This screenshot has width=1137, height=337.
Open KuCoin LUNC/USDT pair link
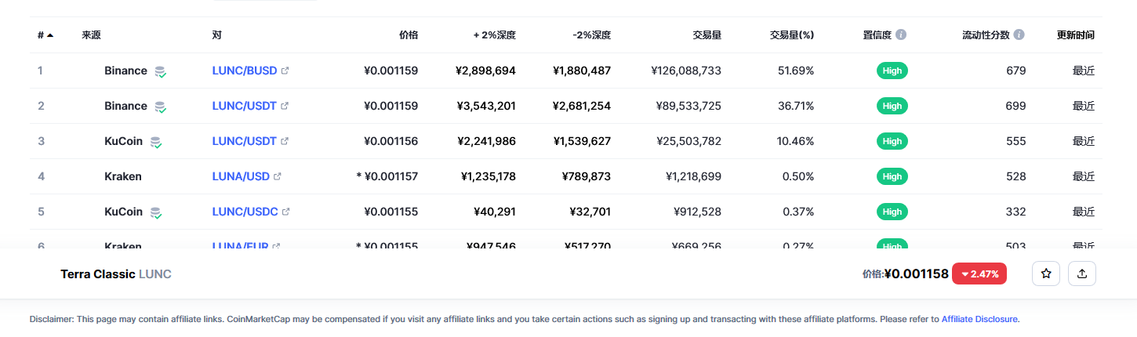pyautogui.click(x=244, y=141)
